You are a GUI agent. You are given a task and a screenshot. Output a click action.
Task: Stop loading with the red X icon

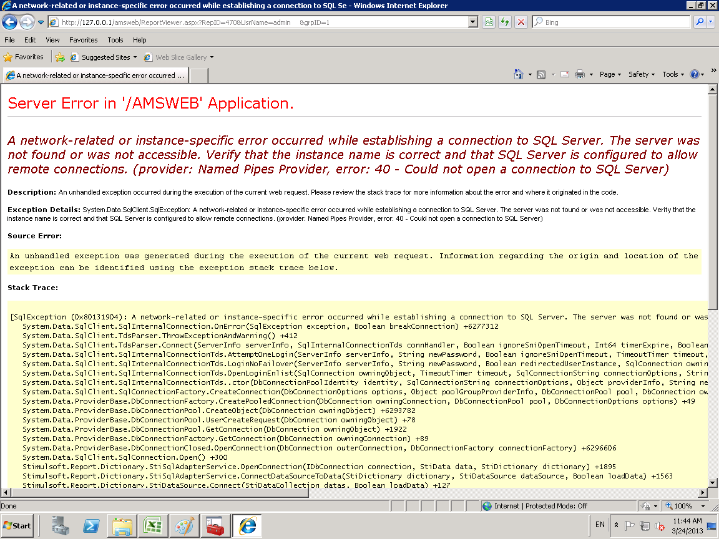[x=521, y=22]
